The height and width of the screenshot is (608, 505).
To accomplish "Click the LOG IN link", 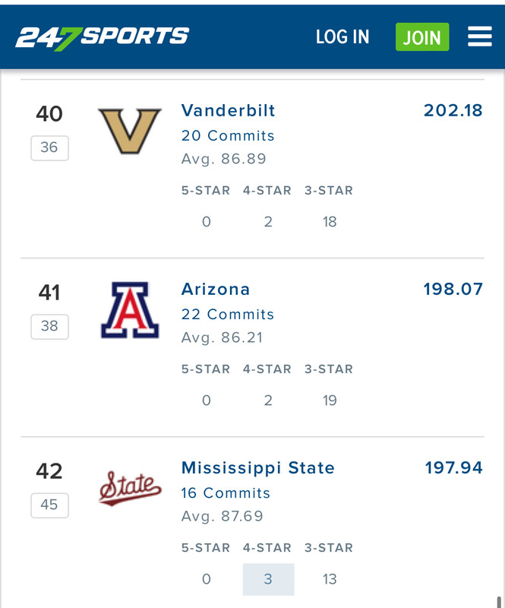I will [x=342, y=36].
